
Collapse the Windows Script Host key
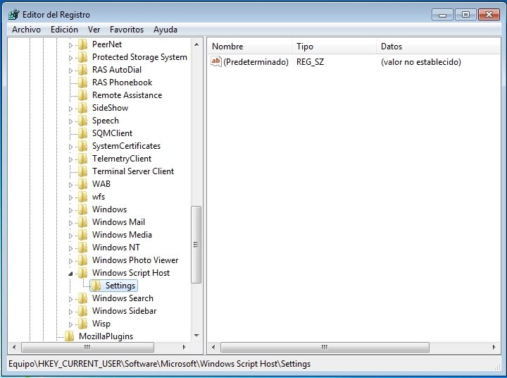tap(70, 274)
